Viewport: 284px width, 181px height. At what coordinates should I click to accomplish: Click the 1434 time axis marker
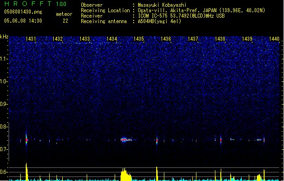coord(112,39)
